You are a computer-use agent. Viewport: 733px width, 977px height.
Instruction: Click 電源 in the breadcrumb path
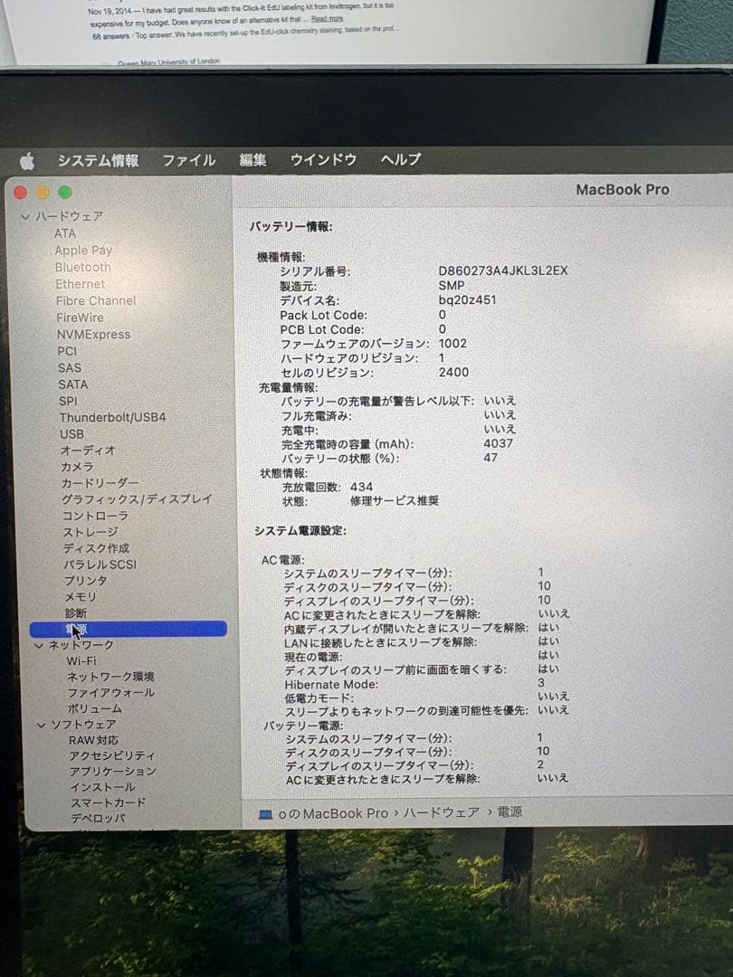click(509, 813)
